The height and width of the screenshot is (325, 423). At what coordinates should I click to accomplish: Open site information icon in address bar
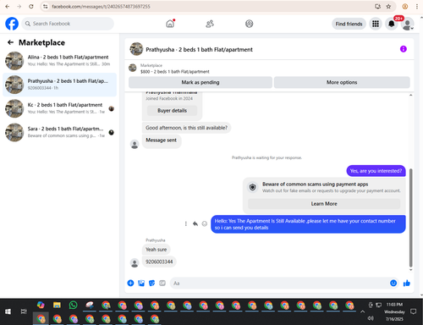[45, 6]
